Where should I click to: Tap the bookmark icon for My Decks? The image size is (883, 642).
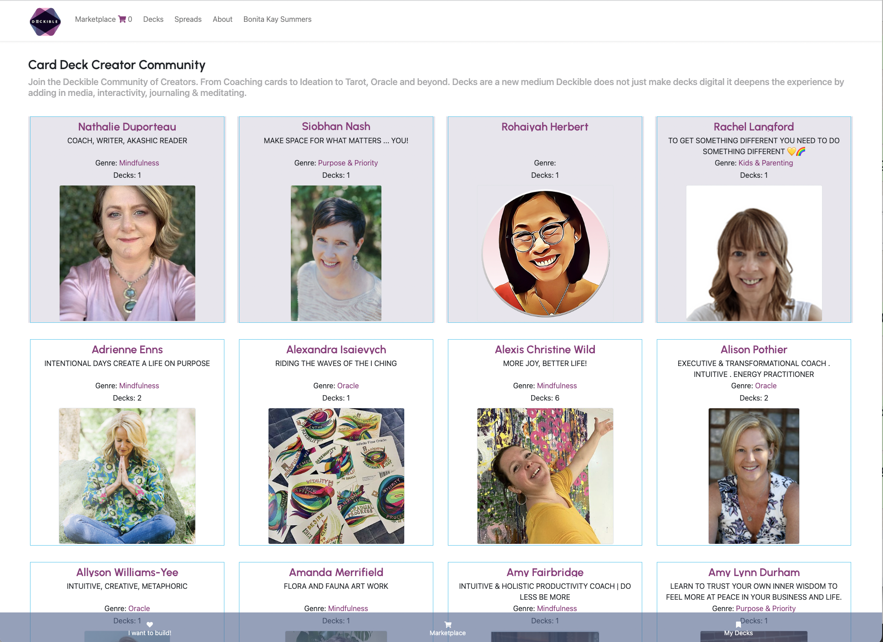[738, 624]
